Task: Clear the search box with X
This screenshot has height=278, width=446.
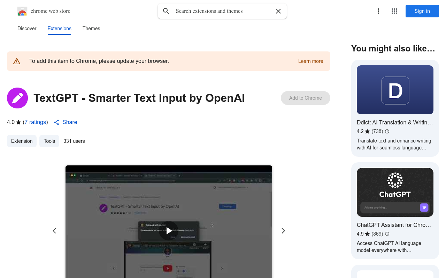Action: click(x=278, y=11)
